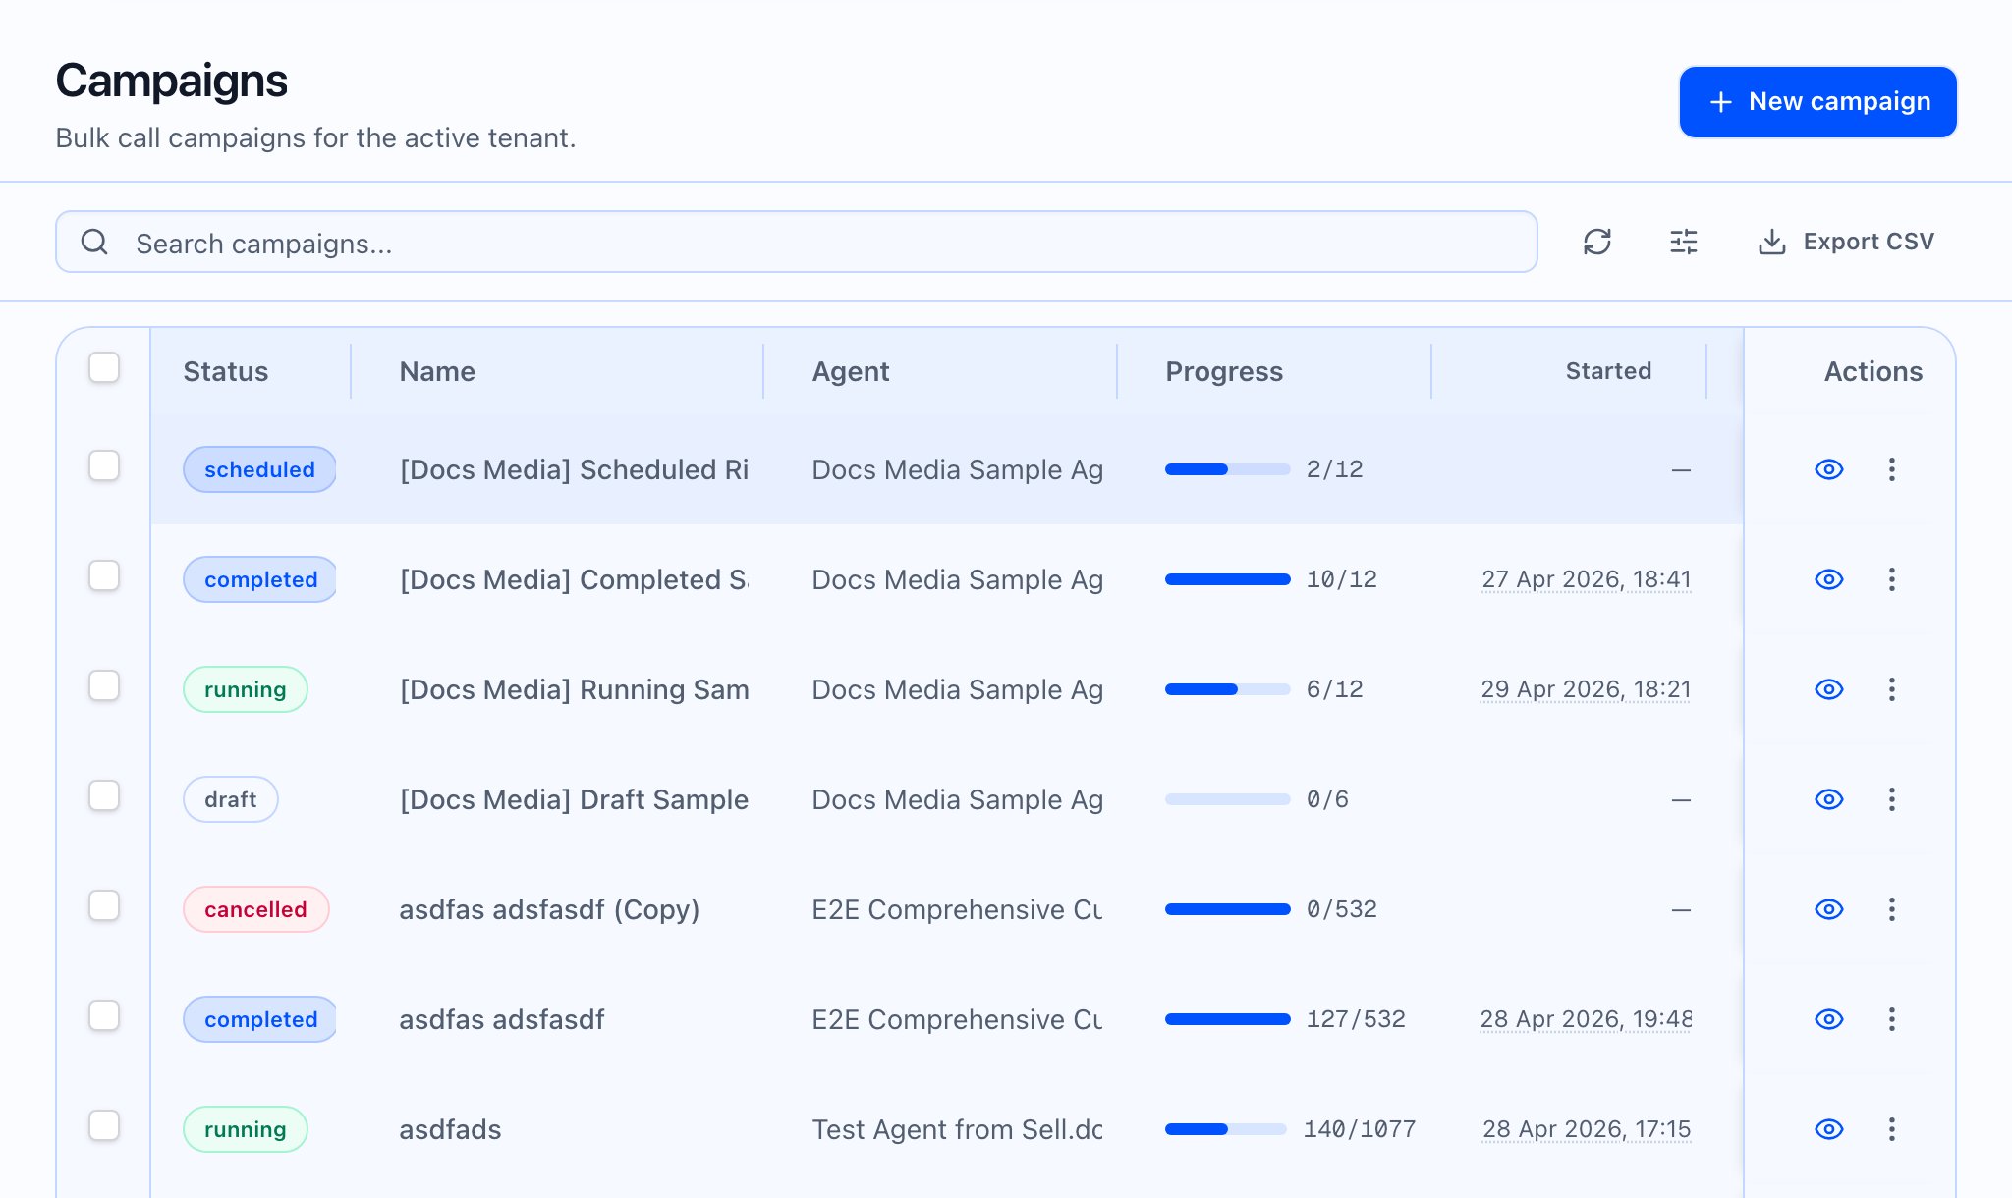Sort by the Started column header
The width and height of the screenshot is (2012, 1198).
point(1608,371)
